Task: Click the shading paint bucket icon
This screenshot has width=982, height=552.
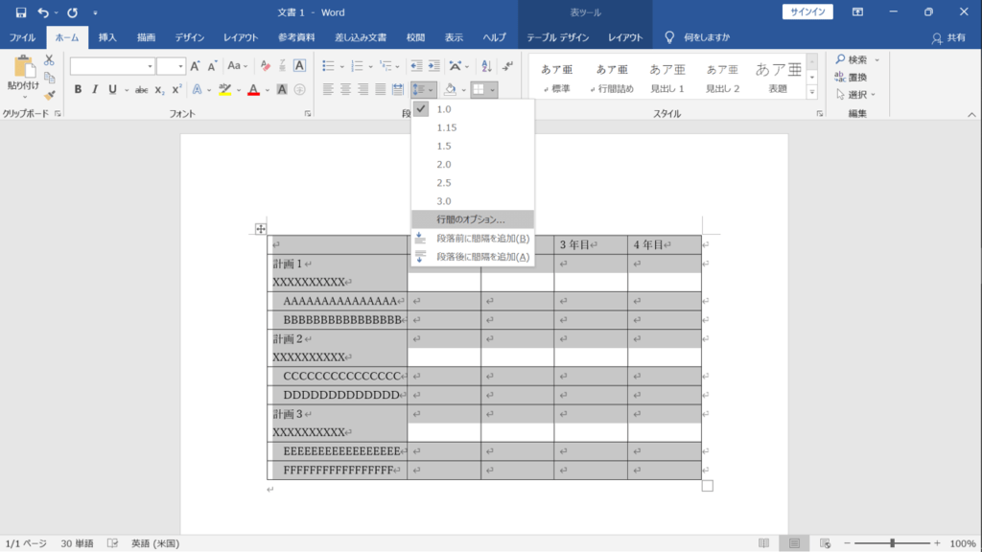Action: [451, 89]
